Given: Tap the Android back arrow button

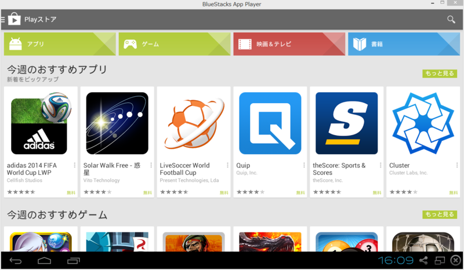Looking at the screenshot, I should (16, 261).
